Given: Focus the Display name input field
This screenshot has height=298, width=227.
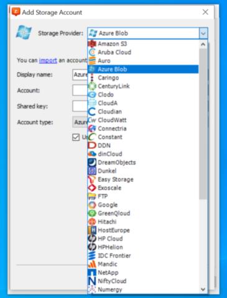Looking at the screenshot, I should (x=80, y=74).
